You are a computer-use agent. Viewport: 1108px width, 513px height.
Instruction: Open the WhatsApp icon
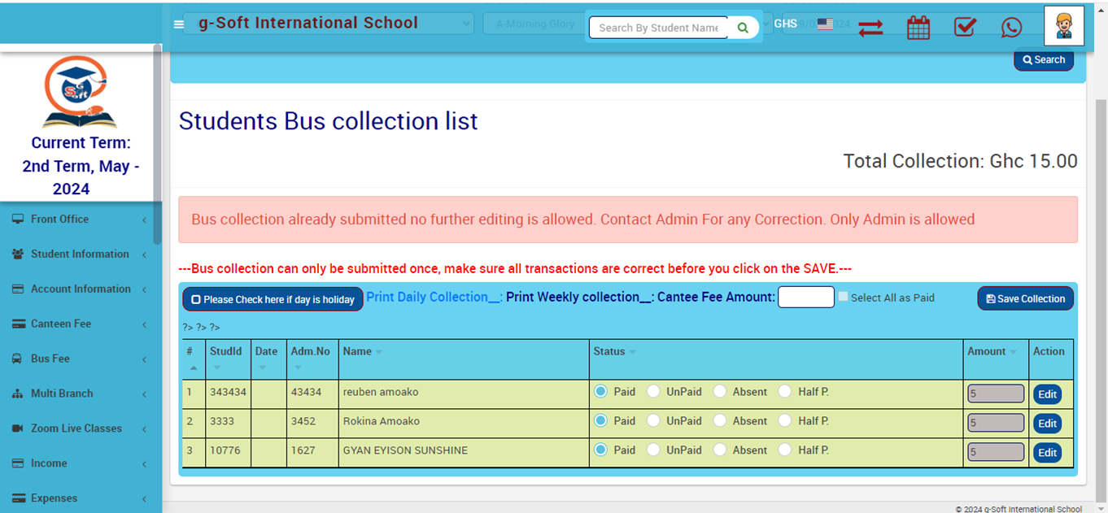pyautogui.click(x=1011, y=27)
